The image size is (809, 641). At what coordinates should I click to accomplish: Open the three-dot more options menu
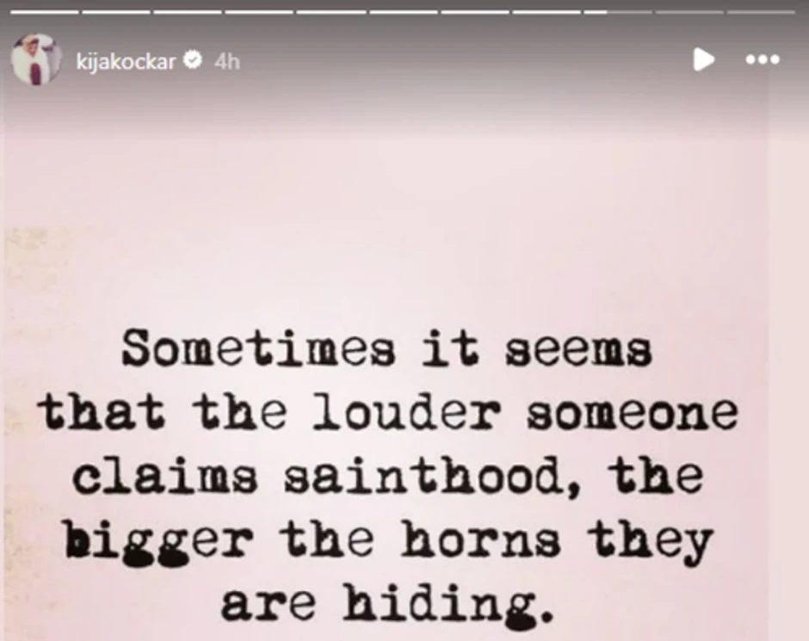[x=763, y=60]
